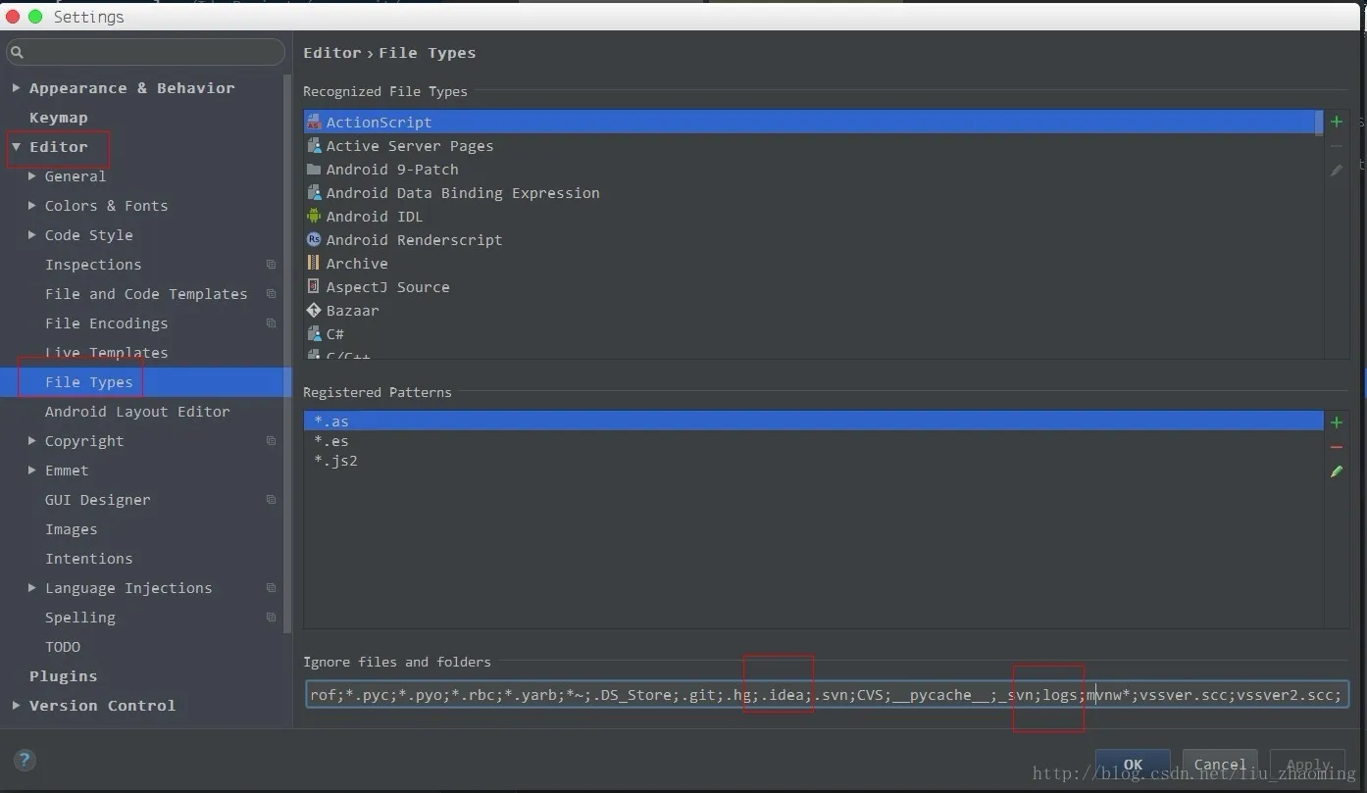
Task: Click the add icon for Recognized File Types
Action: [x=1336, y=122]
